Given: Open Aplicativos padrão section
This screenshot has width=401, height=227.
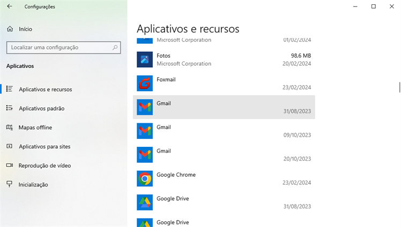Looking at the screenshot, I should [41, 108].
